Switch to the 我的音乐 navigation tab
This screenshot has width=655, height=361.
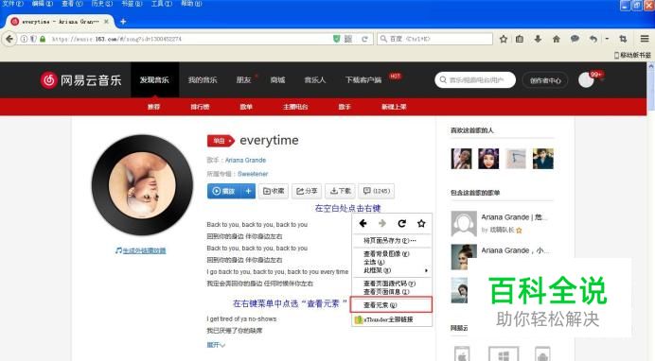click(x=203, y=80)
